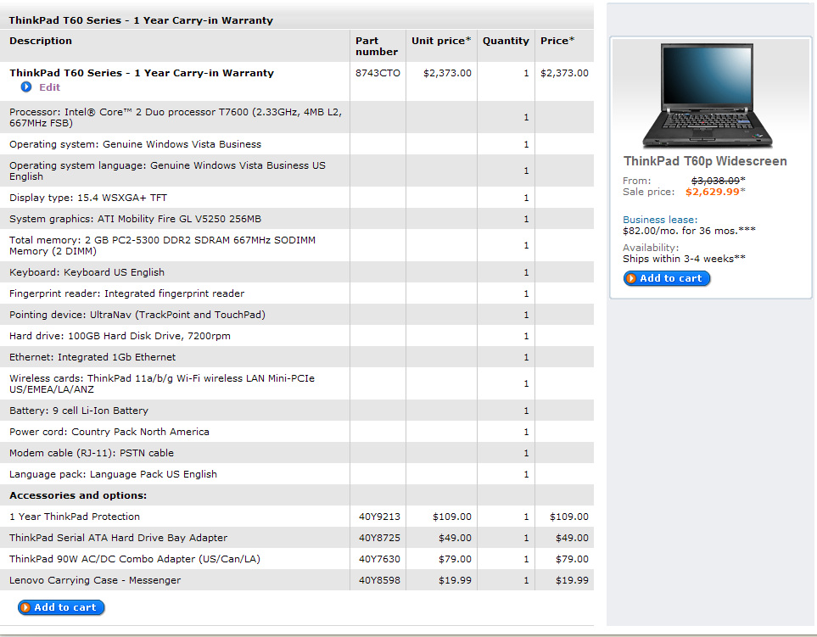Viewport: 817px width, 637px height.
Task: Select Modem cable (RJ-11): PSTN cable row
Action: (297, 453)
